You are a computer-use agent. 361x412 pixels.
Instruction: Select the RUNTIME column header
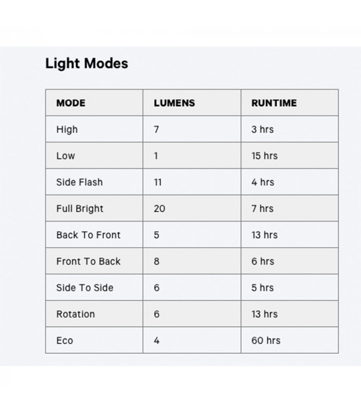274,103
